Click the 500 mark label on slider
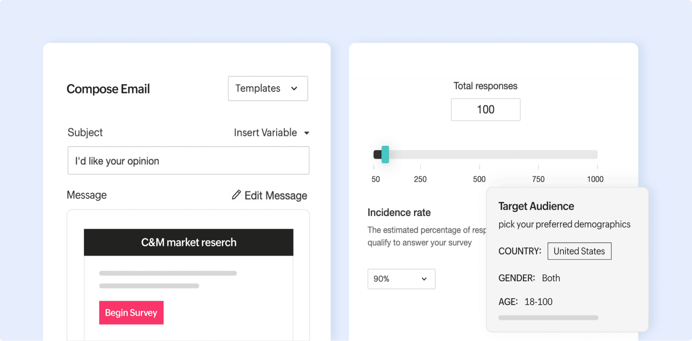The height and width of the screenshot is (341, 692). click(479, 179)
